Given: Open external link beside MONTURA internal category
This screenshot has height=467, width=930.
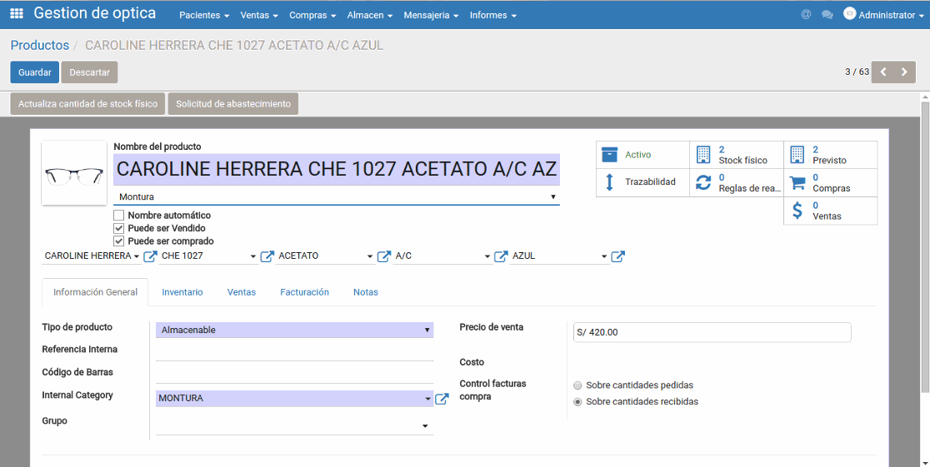Looking at the screenshot, I should pyautogui.click(x=442, y=399).
